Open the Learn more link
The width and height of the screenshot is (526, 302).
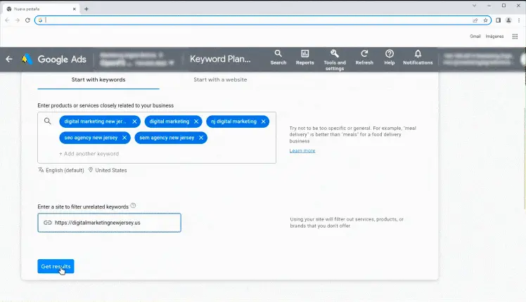click(x=302, y=150)
